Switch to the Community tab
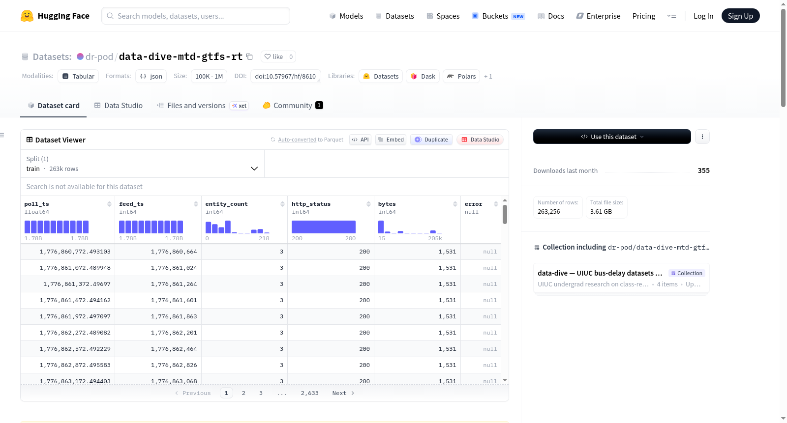The width and height of the screenshot is (787, 423). [293, 105]
